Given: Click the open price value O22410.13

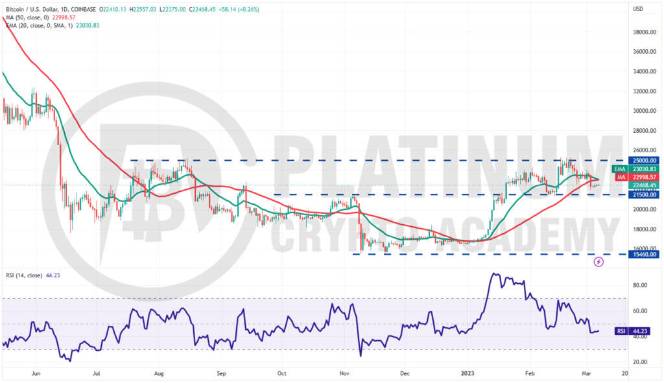Looking at the screenshot, I should click(112, 9).
